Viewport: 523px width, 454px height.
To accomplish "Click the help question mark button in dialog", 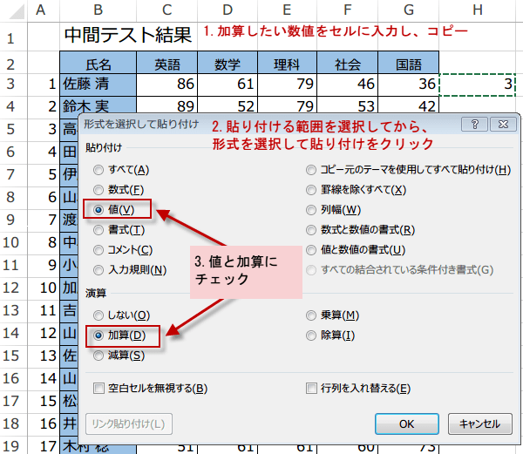I will (x=475, y=125).
